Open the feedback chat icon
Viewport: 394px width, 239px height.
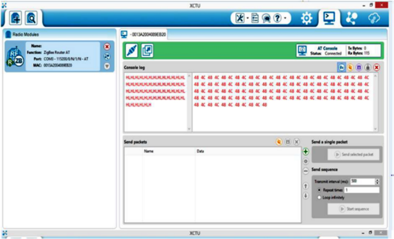(x=266, y=18)
